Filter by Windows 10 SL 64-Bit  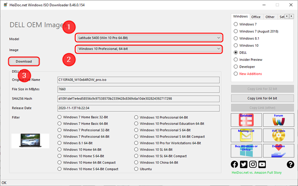(x=136, y=149)
